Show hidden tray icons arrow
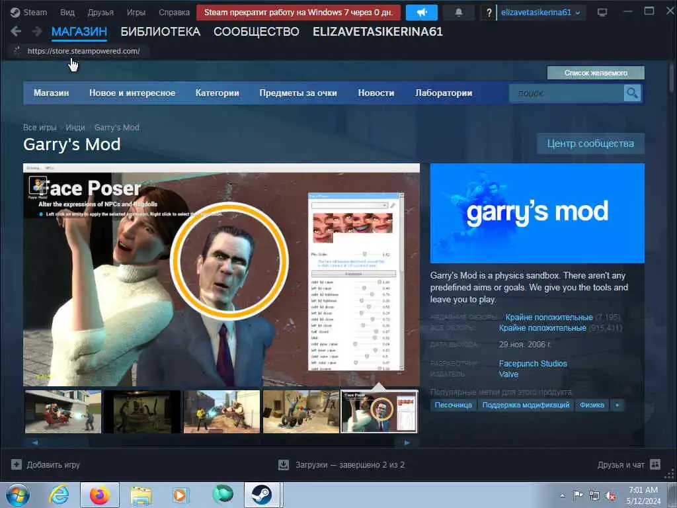This screenshot has width=677, height=508. [x=562, y=495]
